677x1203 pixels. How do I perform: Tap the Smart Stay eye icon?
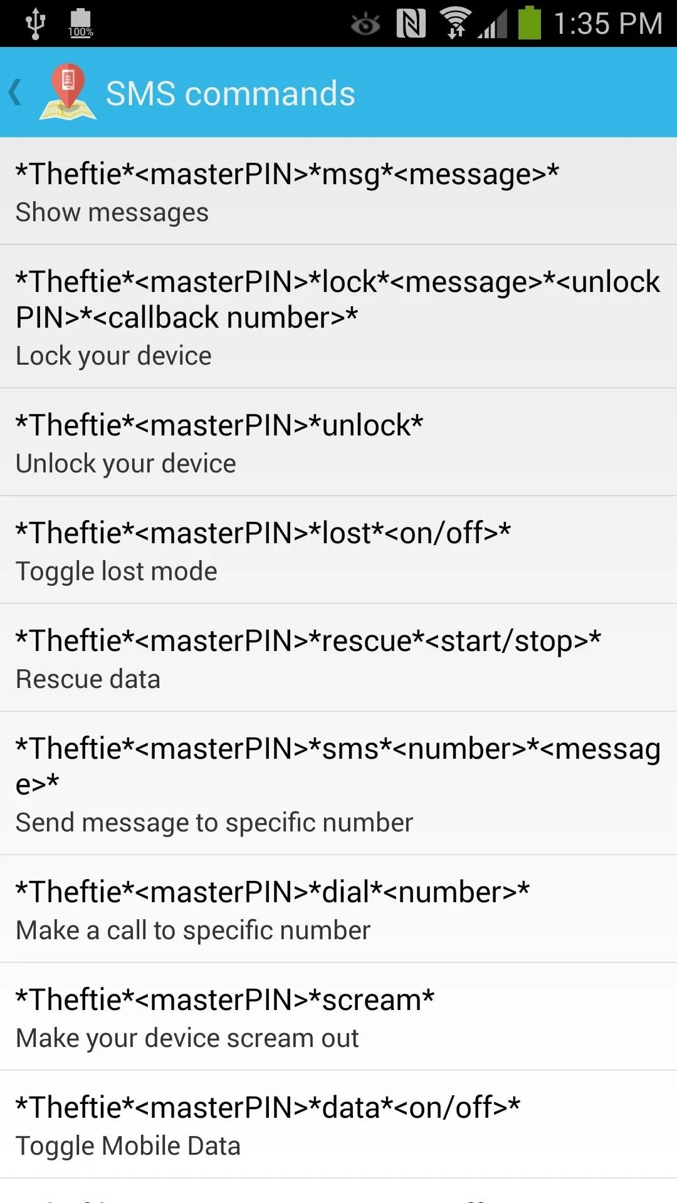(365, 24)
